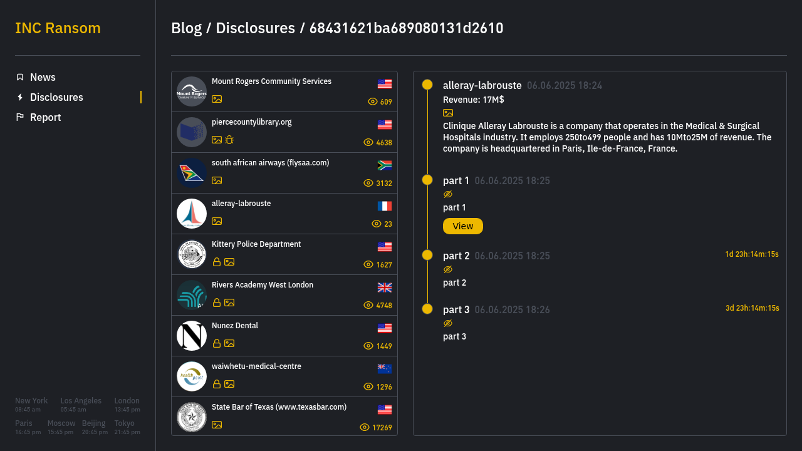Click the views eye icon next to 17269
802x451 pixels.
(365, 427)
